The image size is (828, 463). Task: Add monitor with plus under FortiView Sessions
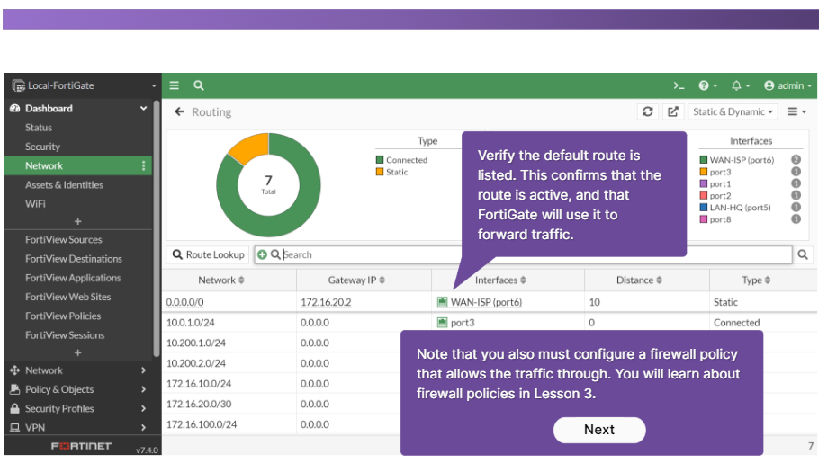click(78, 352)
